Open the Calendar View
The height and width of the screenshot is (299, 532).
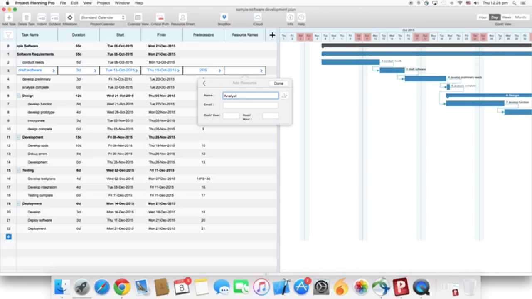138,17
